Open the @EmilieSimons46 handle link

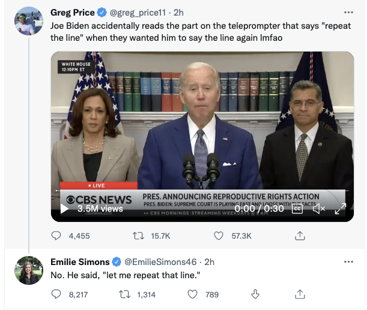click(160, 262)
